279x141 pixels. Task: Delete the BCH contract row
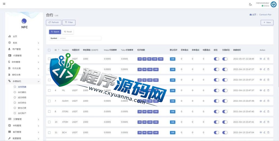(x=268, y=133)
